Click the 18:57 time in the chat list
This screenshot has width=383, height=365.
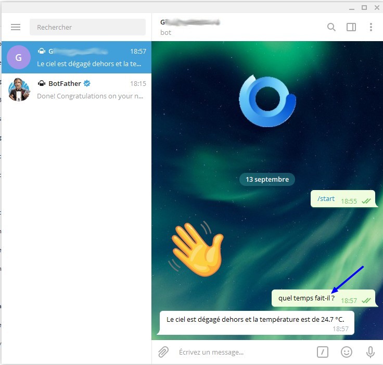pos(138,52)
